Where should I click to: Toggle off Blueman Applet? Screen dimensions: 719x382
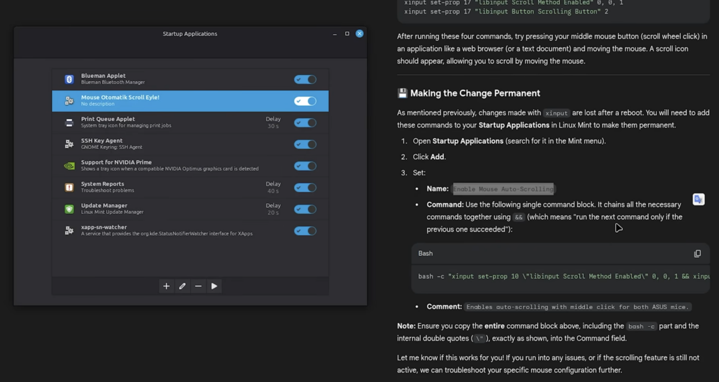tap(305, 80)
